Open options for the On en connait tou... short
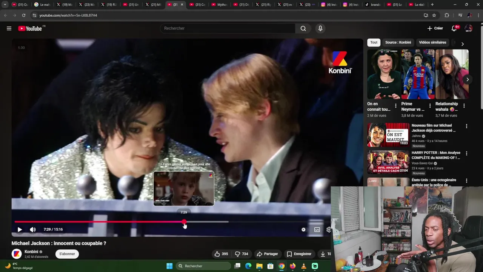The image size is (483, 272). (x=395, y=106)
